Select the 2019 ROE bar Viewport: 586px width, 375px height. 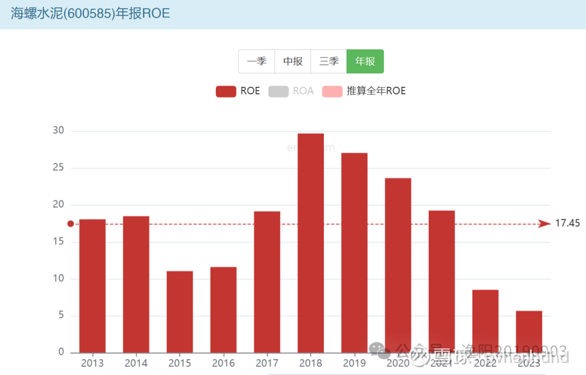pyautogui.click(x=354, y=253)
